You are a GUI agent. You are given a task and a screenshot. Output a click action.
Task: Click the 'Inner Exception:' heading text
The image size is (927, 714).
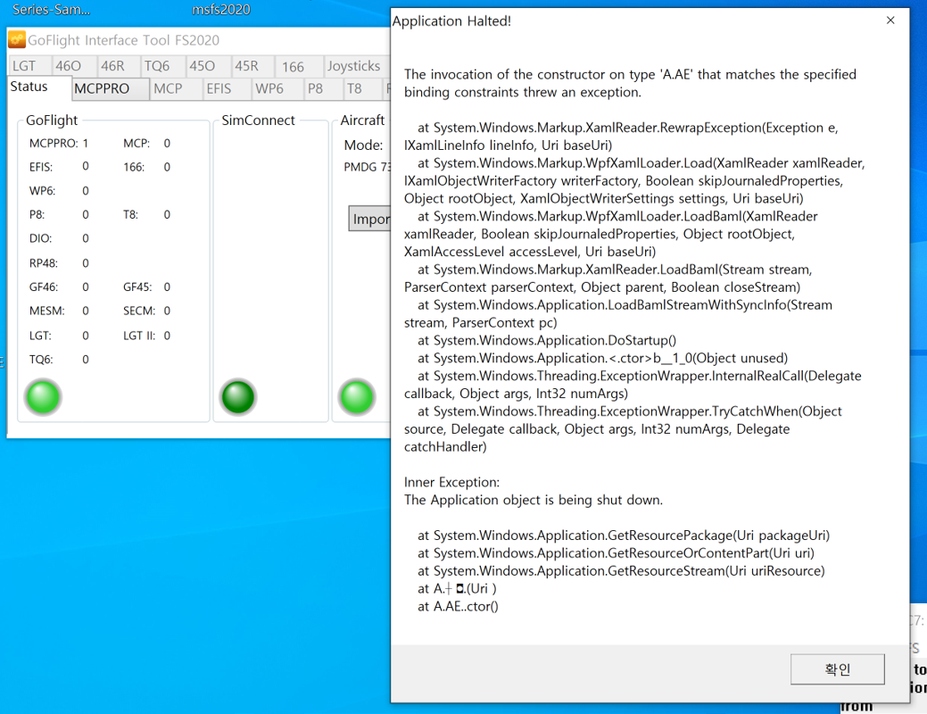(451, 482)
